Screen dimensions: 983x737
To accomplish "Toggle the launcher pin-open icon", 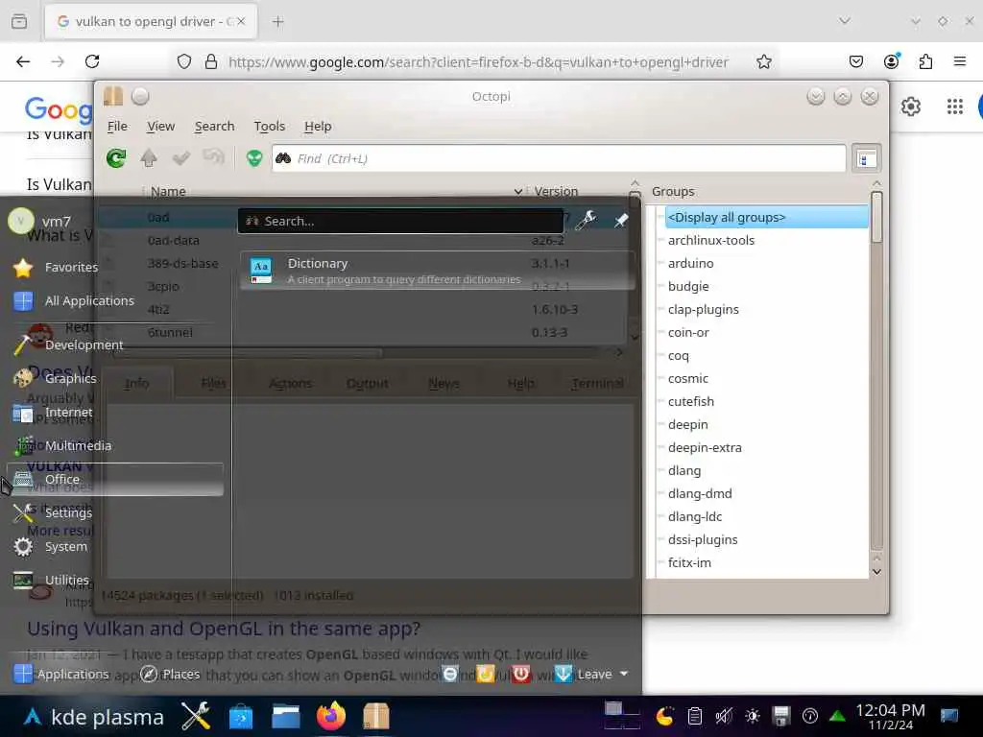I will click(x=621, y=221).
